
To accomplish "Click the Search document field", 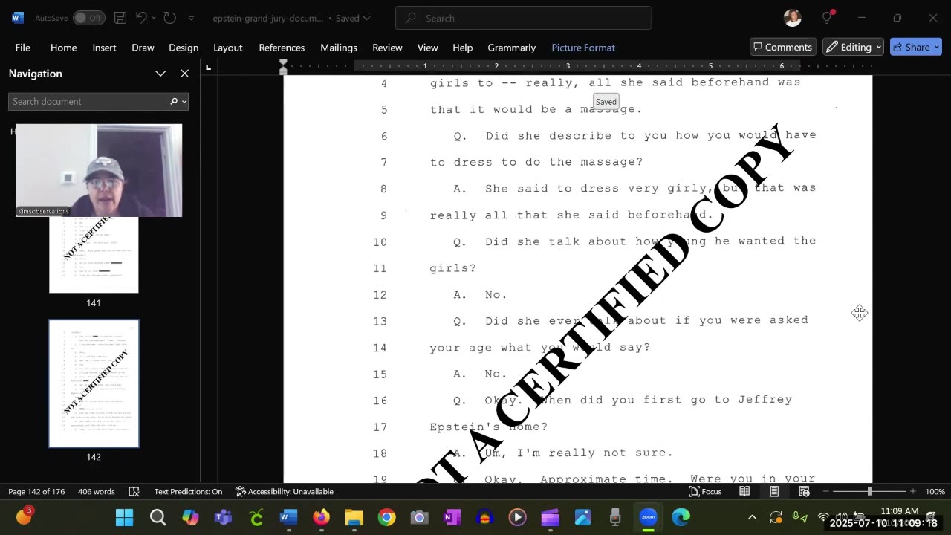I will (x=88, y=101).
